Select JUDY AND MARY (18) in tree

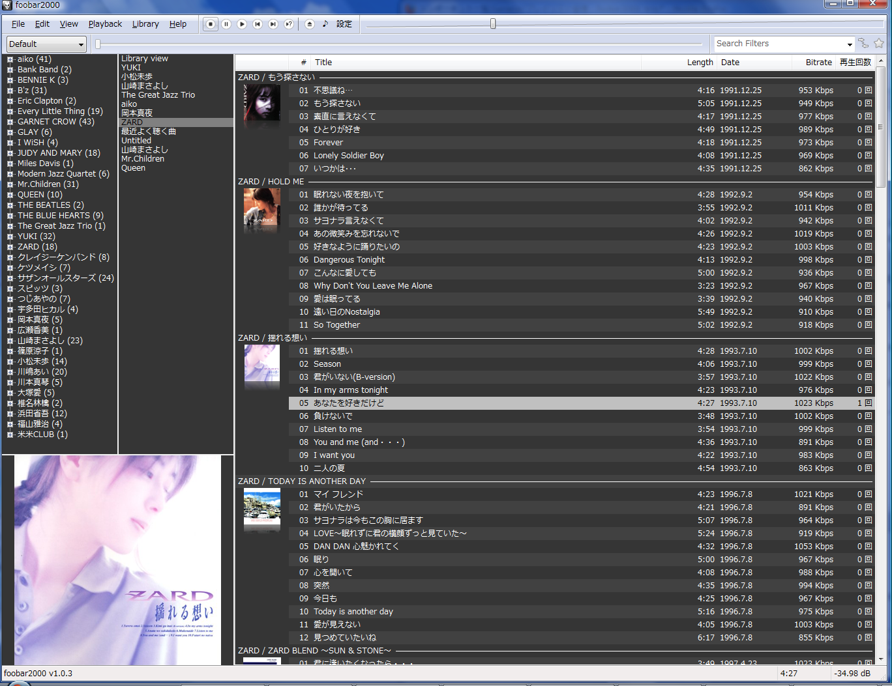pyautogui.click(x=59, y=153)
